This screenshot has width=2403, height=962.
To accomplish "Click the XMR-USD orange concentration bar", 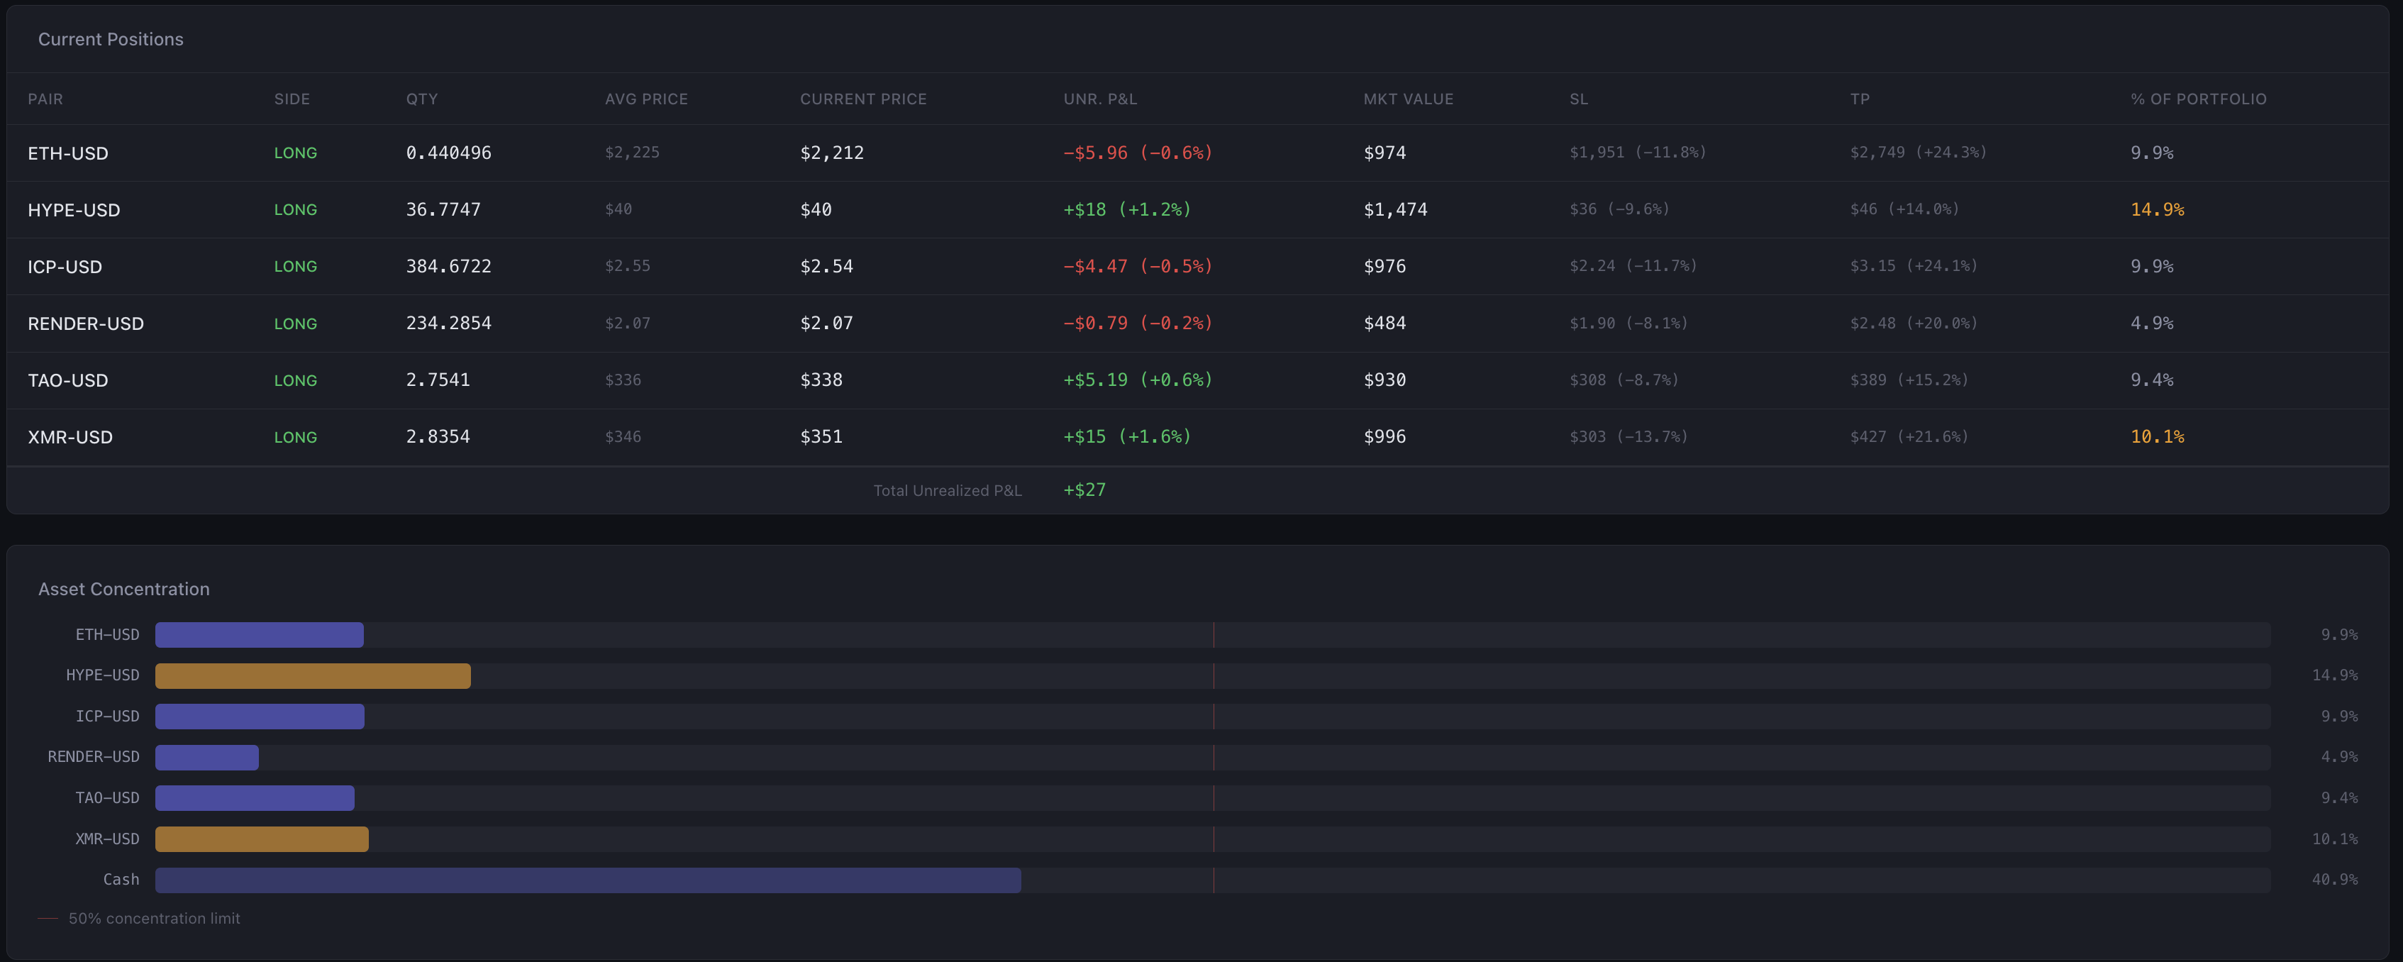I will point(261,839).
